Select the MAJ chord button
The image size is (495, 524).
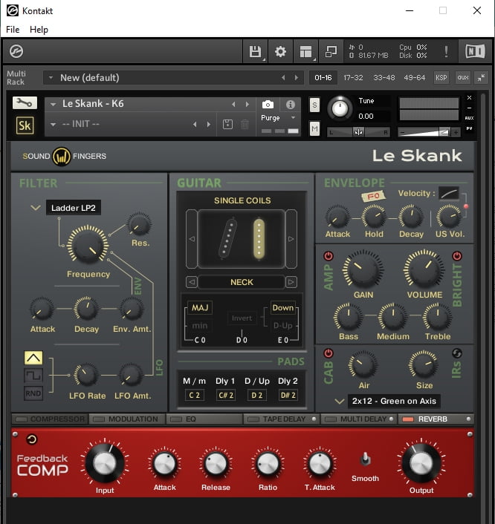(x=200, y=308)
